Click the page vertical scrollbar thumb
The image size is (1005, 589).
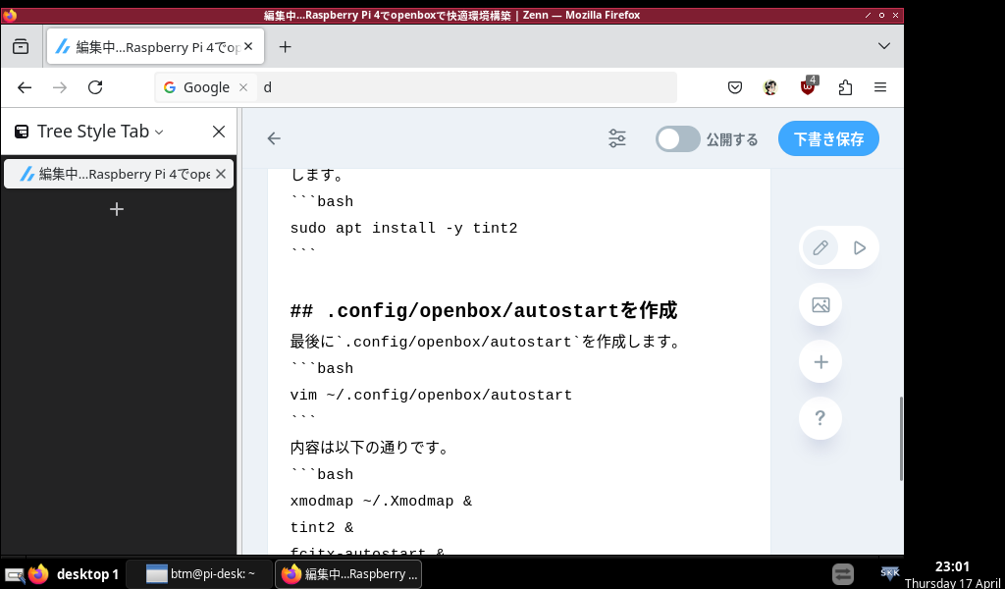[x=901, y=439]
